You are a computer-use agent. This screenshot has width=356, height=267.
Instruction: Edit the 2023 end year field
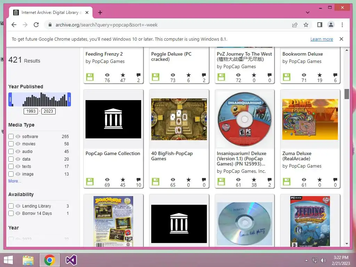pyautogui.click(x=48, y=111)
